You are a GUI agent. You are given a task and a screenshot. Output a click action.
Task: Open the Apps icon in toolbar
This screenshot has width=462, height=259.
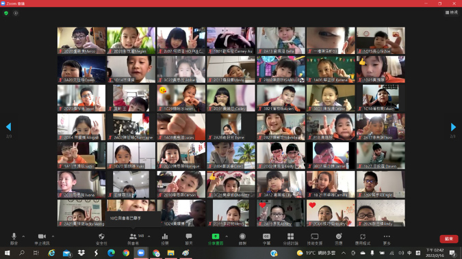tap(363, 238)
